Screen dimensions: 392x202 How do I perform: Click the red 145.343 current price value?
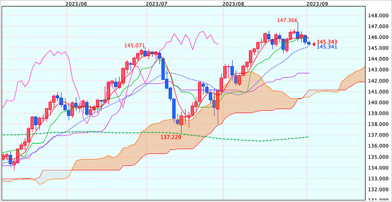pyautogui.click(x=327, y=41)
